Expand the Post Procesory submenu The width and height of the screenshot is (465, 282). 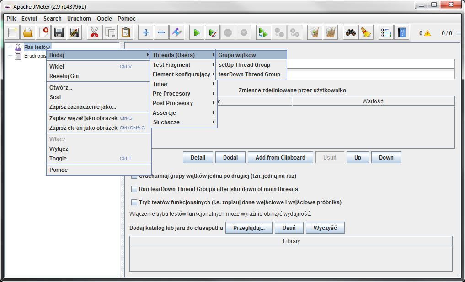pyautogui.click(x=183, y=103)
